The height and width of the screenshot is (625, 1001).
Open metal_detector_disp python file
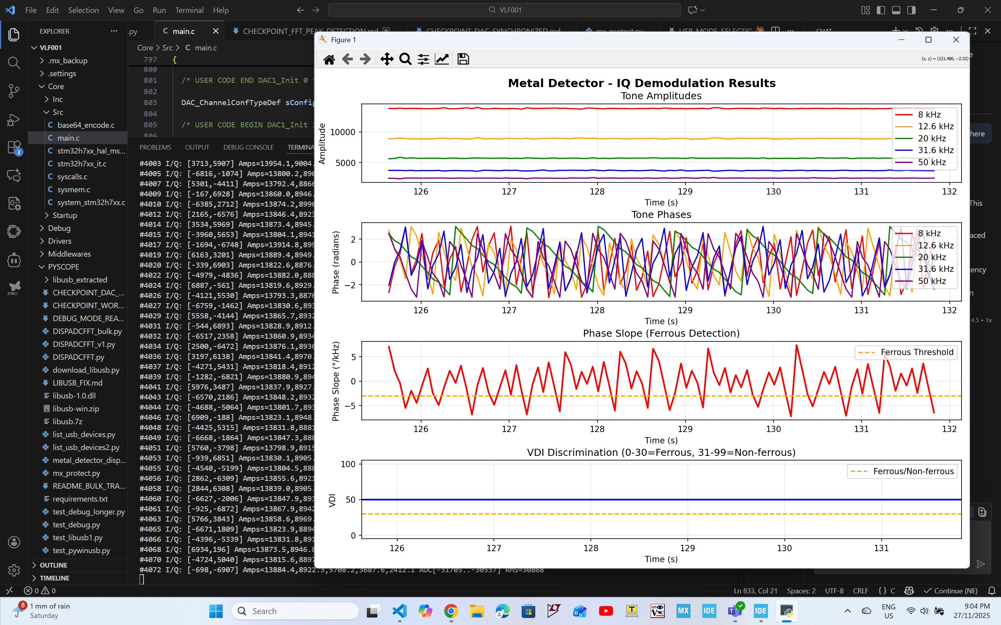pos(88,460)
